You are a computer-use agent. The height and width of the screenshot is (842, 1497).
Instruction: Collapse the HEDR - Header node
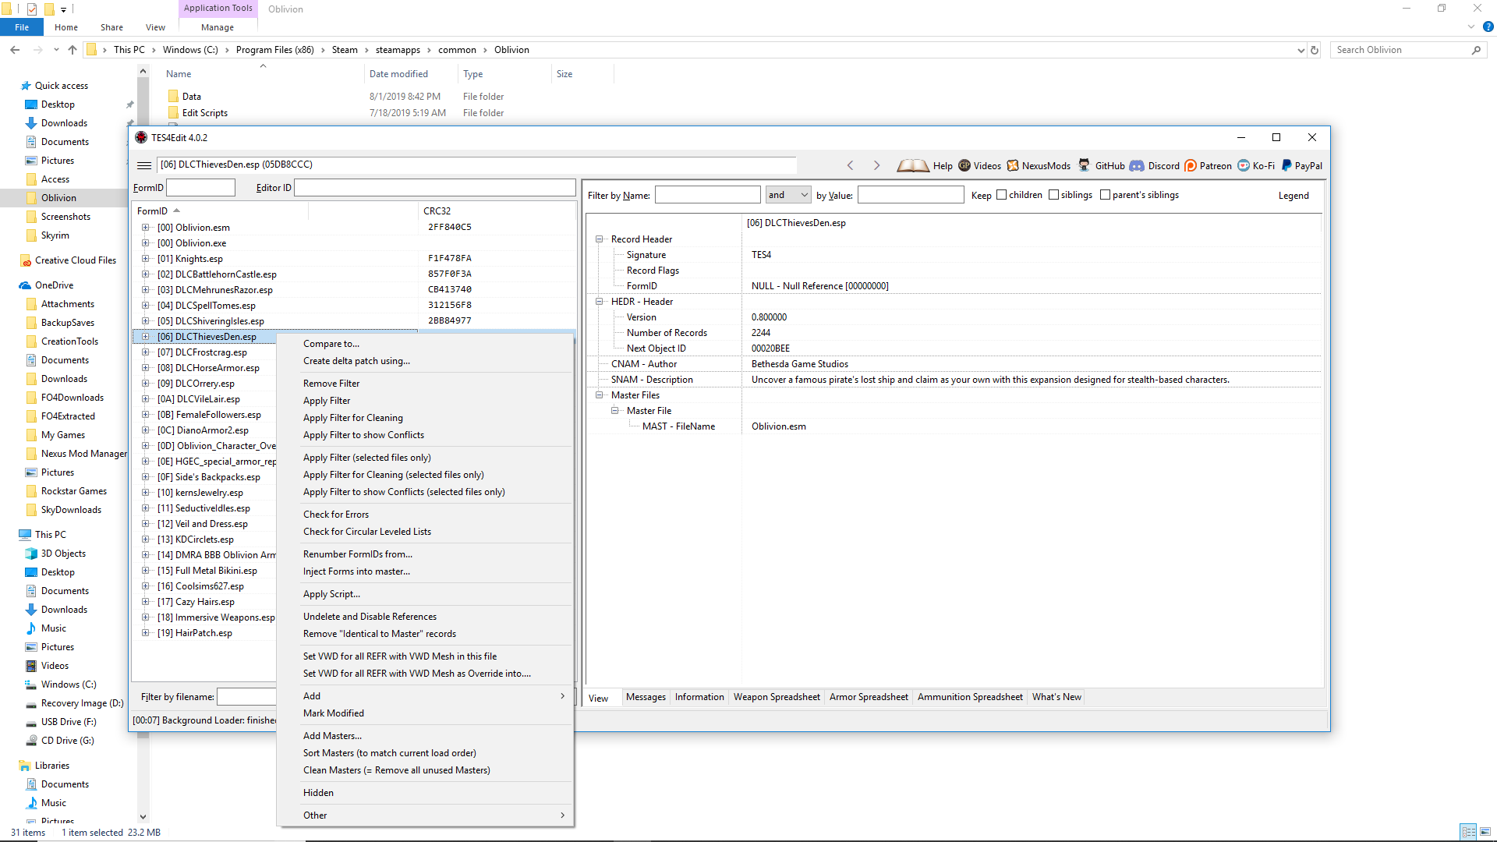pos(600,302)
